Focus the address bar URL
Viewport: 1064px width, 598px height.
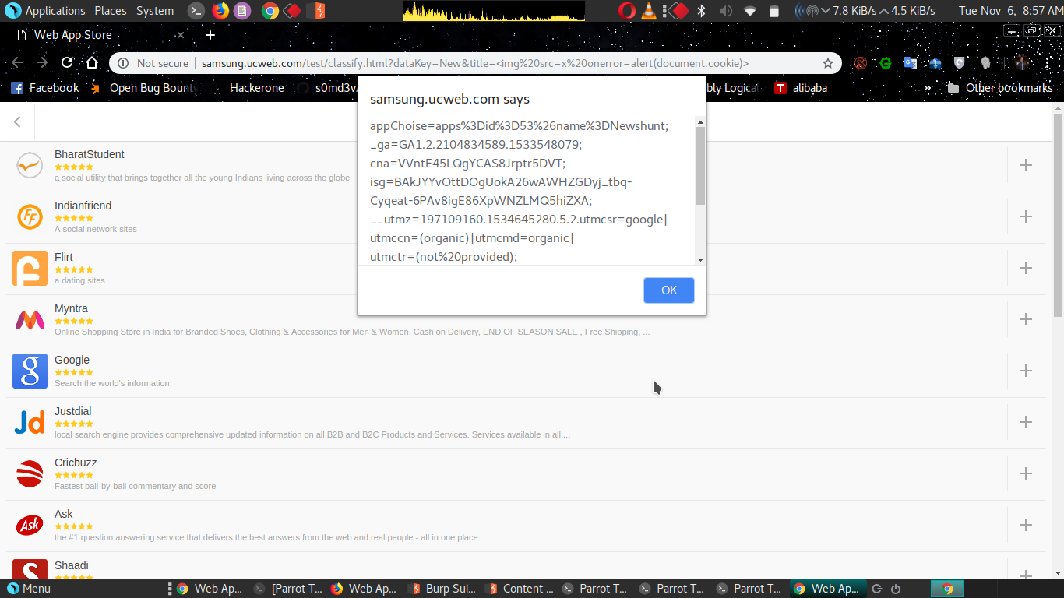(x=475, y=63)
